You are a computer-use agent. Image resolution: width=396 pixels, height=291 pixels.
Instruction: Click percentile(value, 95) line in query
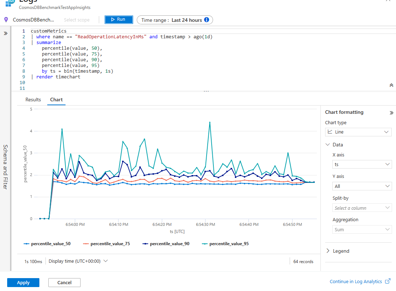pyautogui.click(x=71, y=66)
